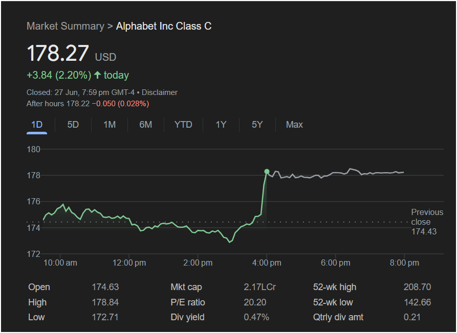Click the 52-wk high label
Viewport: 457px width, 333px height.
coord(335,287)
